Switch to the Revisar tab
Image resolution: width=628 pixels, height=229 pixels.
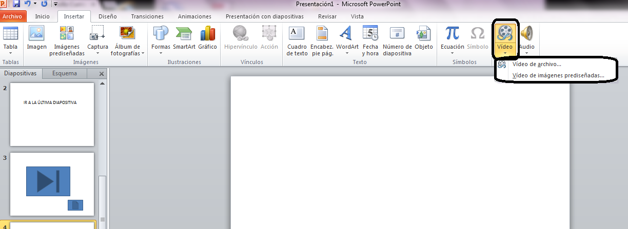[x=327, y=16]
